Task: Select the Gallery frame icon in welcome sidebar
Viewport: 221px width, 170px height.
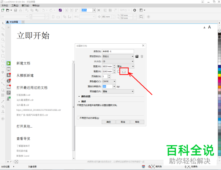Action: (x=8, y=87)
